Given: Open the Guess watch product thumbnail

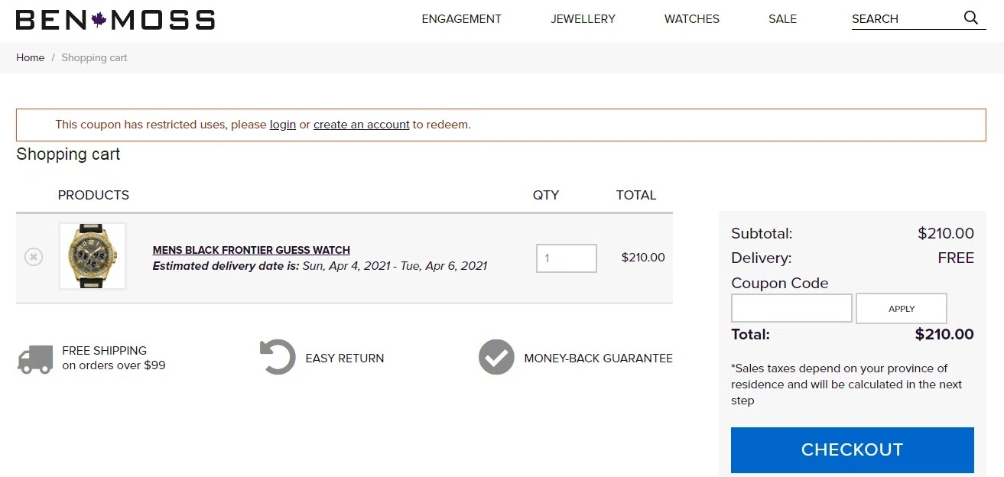Looking at the screenshot, I should [93, 256].
